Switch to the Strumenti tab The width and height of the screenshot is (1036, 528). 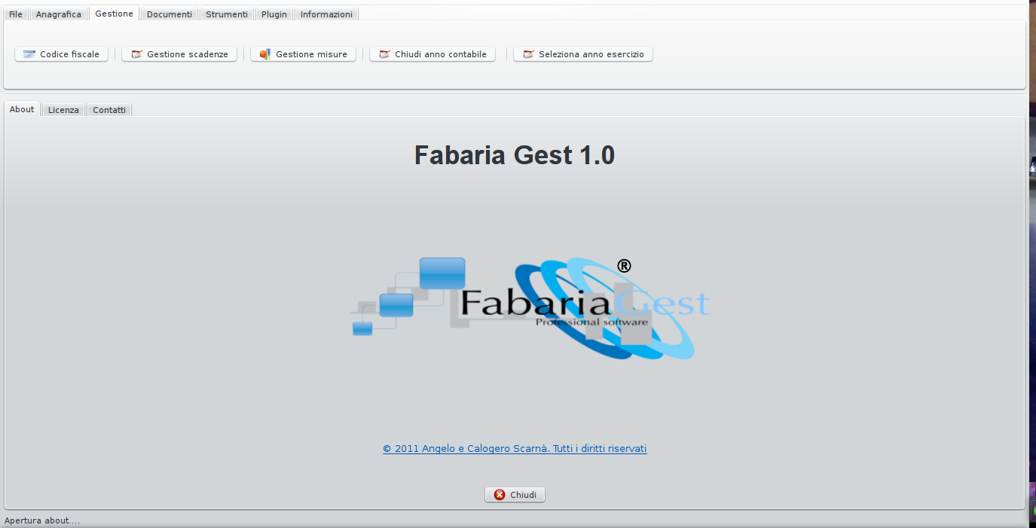point(227,14)
